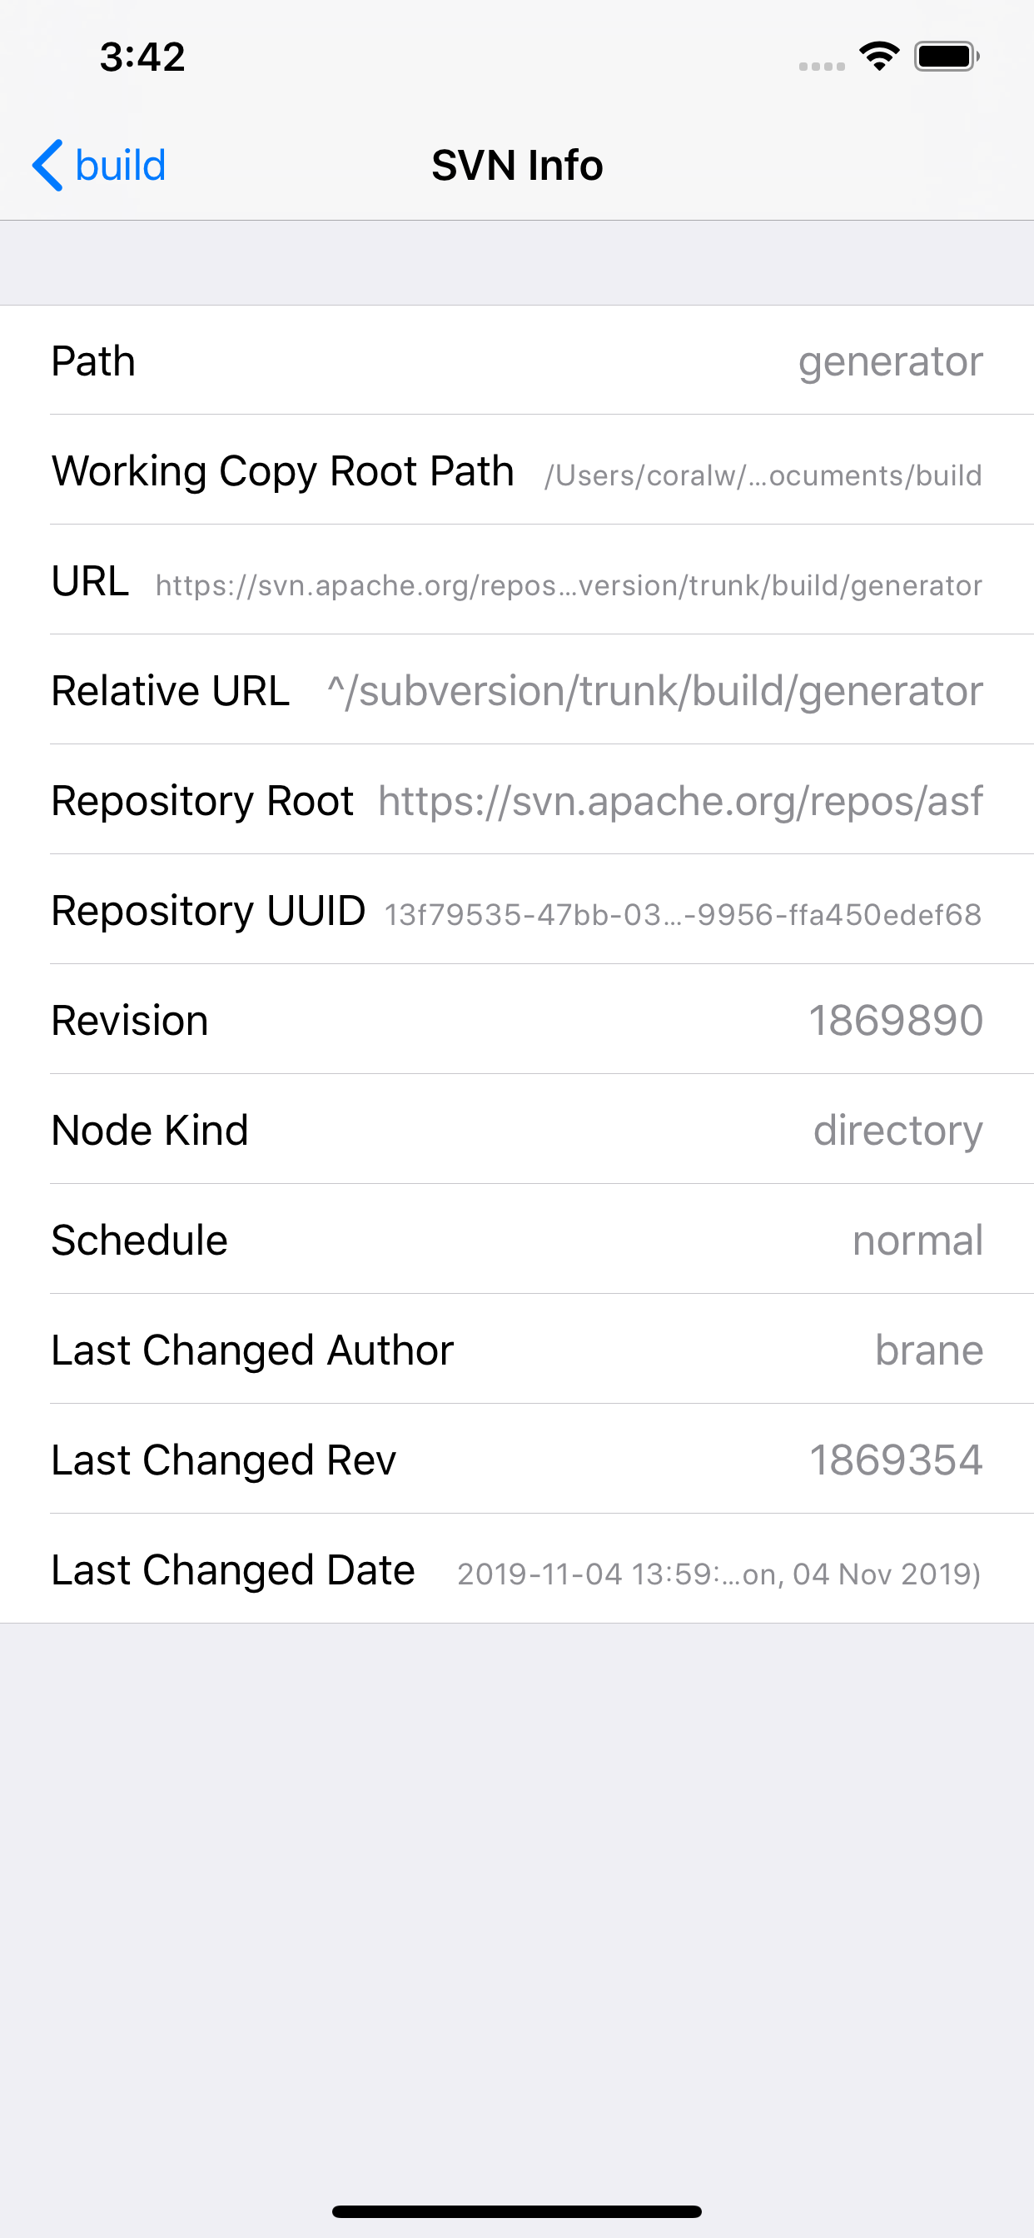
Task: Tap the Repository Root URL value
Action: [679, 801]
